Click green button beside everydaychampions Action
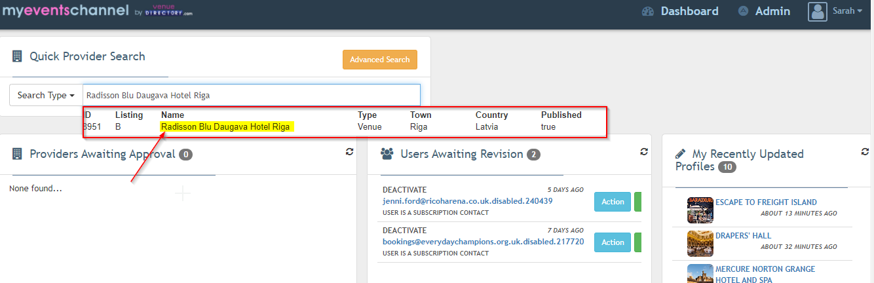 coord(637,242)
